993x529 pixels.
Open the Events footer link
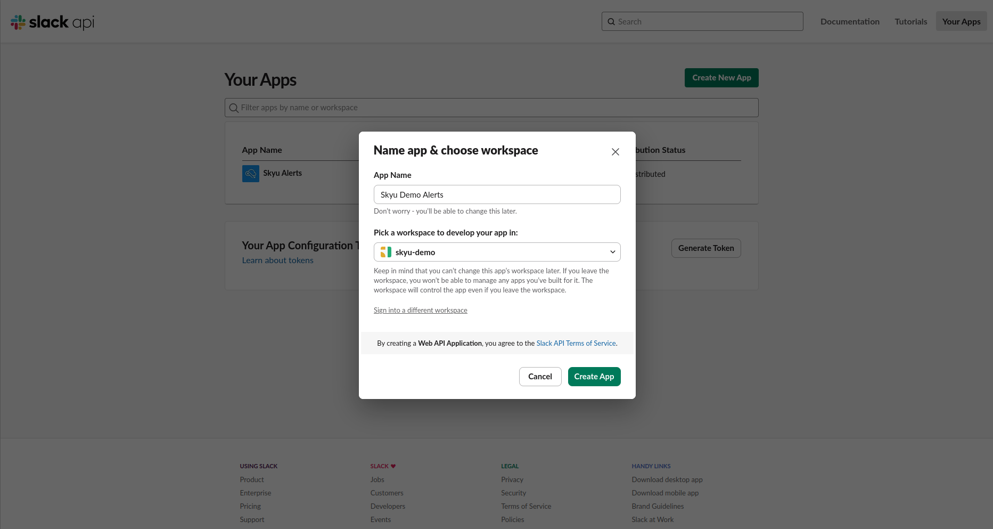point(381,519)
